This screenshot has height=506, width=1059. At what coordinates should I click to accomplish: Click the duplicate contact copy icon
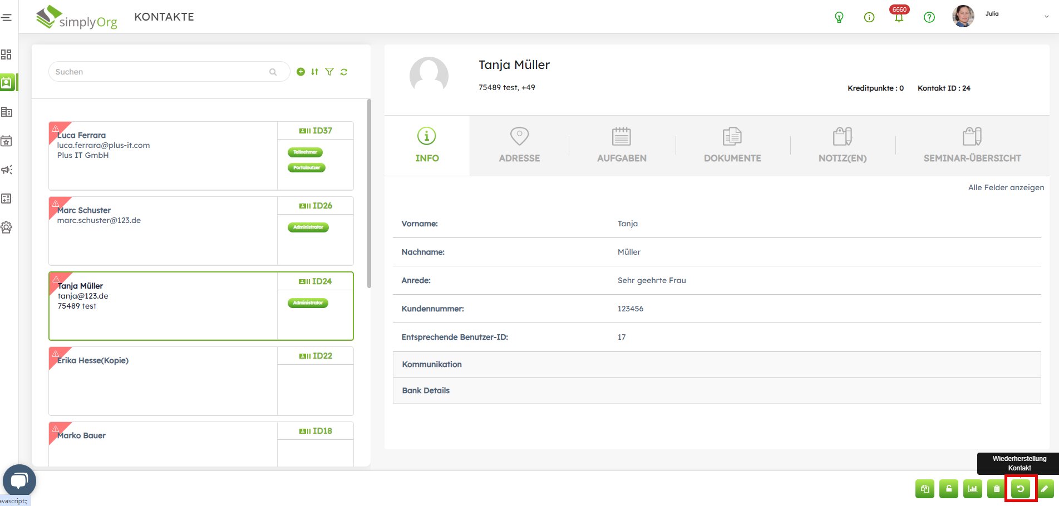tap(925, 489)
